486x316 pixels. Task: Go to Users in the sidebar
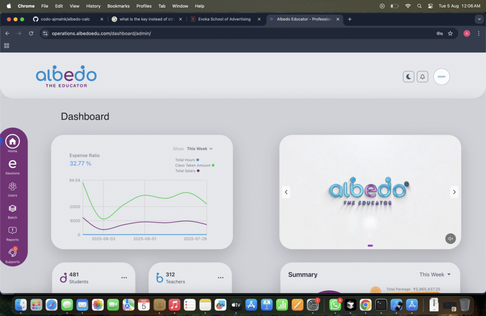tap(12, 186)
